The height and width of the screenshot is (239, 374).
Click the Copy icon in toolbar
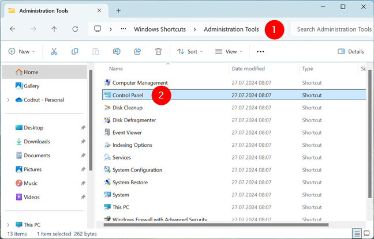coord(75,51)
